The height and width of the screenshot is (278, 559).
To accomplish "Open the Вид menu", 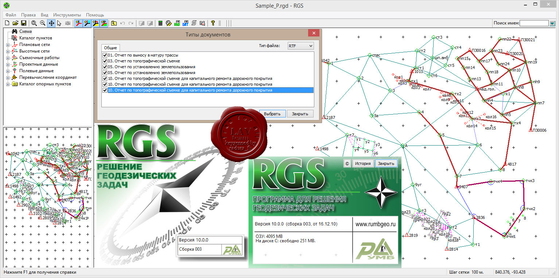I will (x=44, y=15).
